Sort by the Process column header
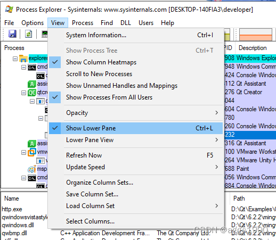276x240 pixels. point(14,48)
